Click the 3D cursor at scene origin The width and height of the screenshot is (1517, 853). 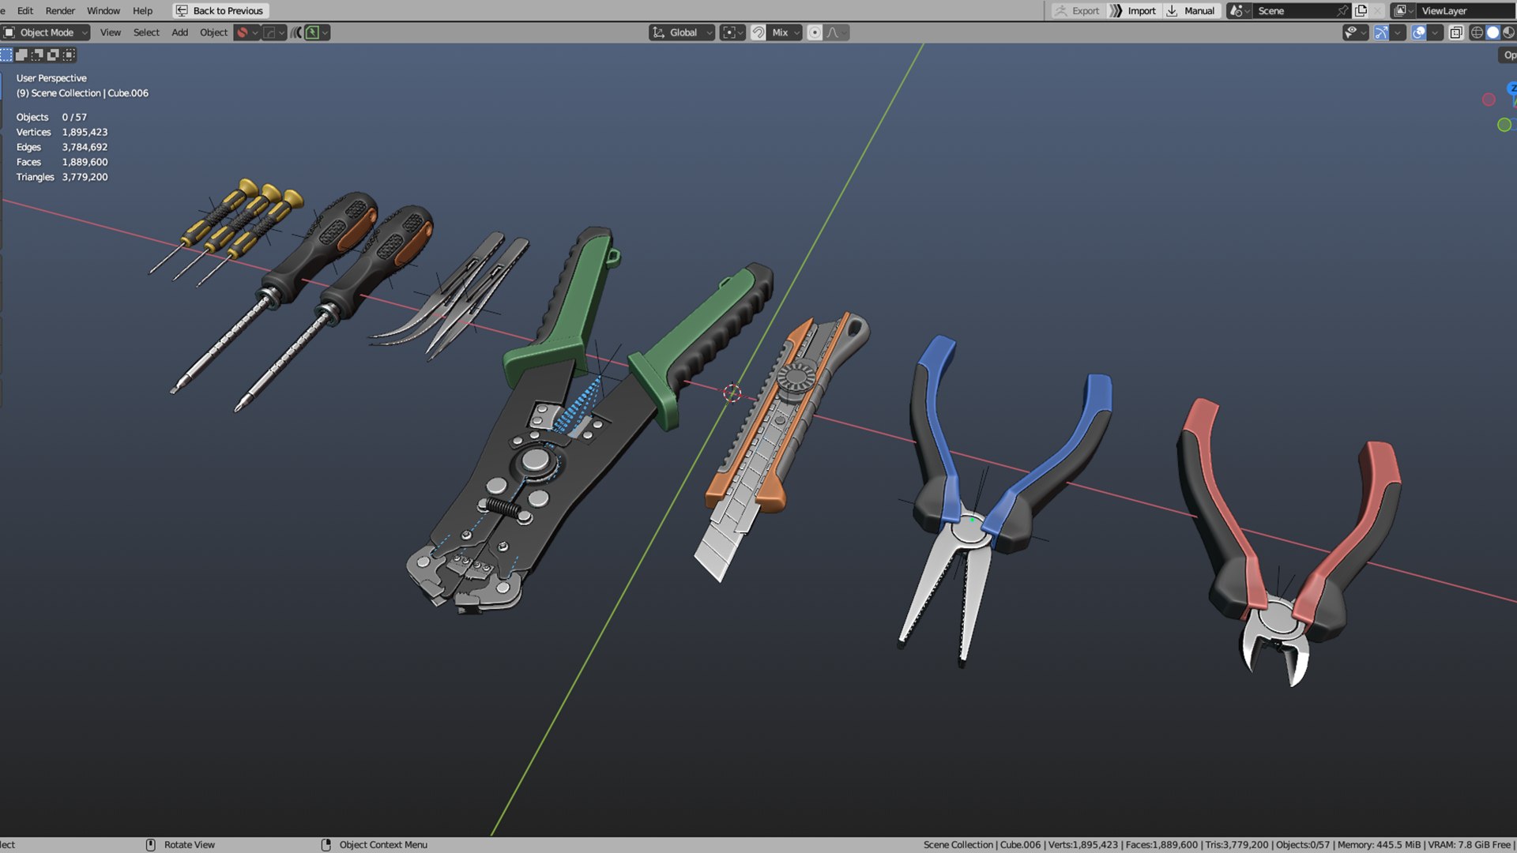tap(732, 393)
